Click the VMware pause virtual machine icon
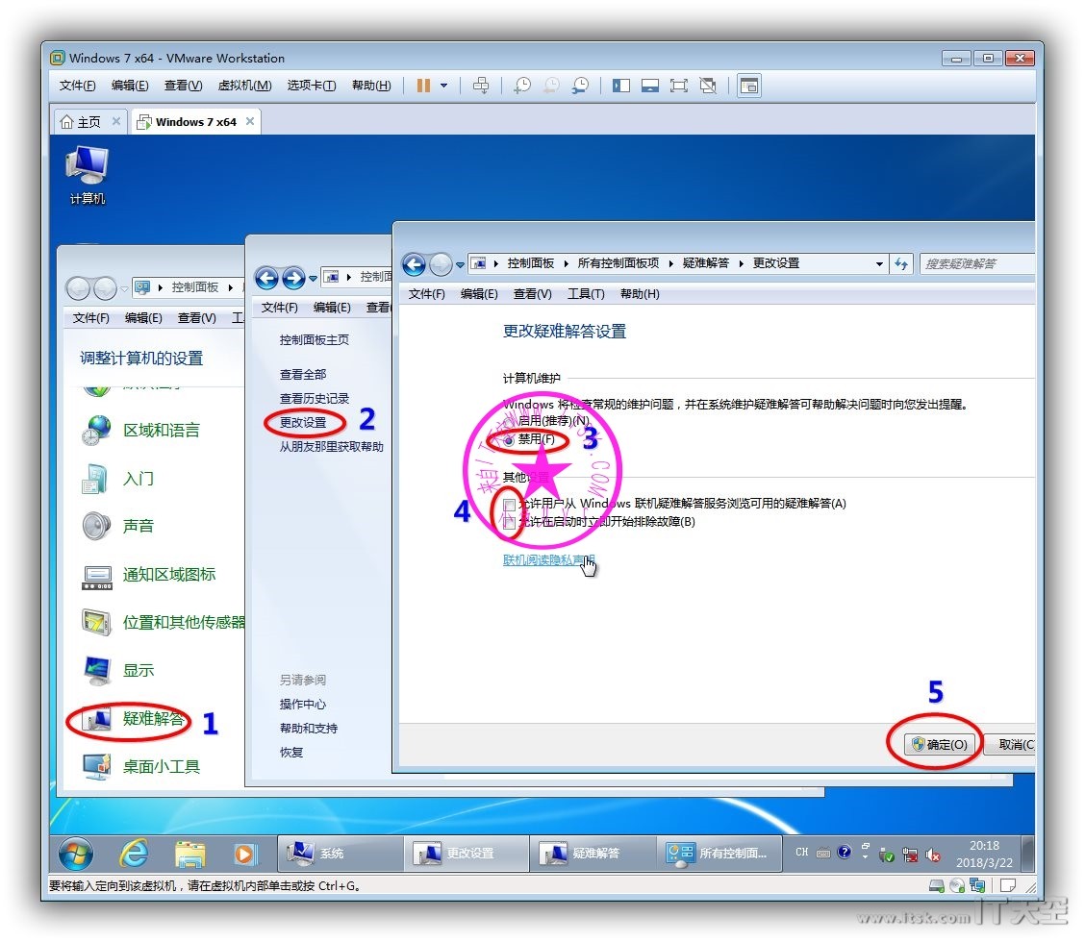 423,86
